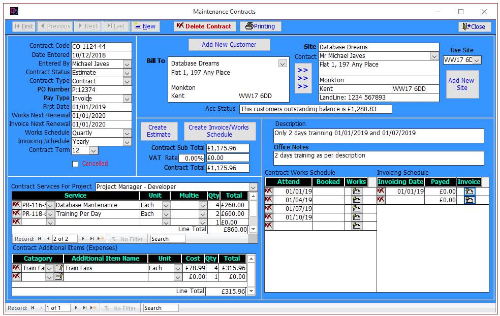The height and width of the screenshot is (316, 500).
Task: Open the Pay Type dropdown
Action: tap(127, 99)
